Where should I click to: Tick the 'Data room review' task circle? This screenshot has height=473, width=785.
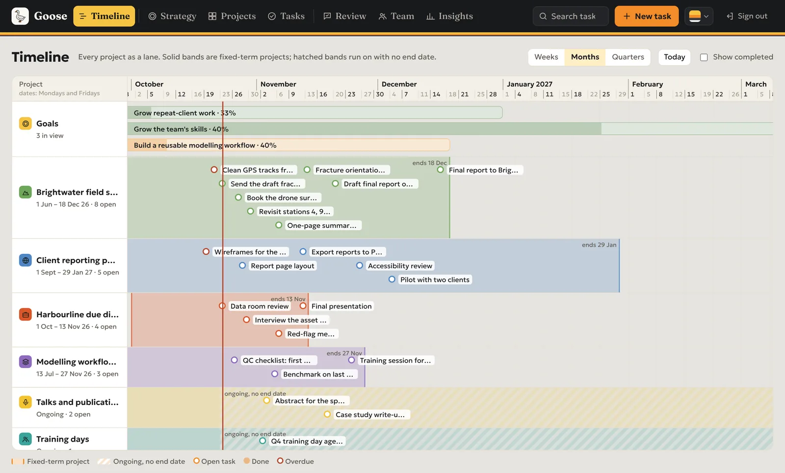(222, 306)
